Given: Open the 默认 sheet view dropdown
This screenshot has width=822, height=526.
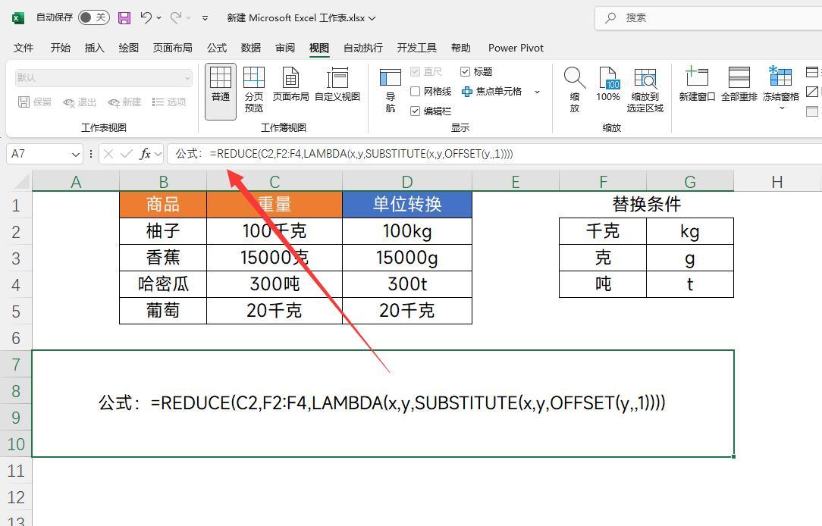Looking at the screenshot, I should [x=104, y=78].
